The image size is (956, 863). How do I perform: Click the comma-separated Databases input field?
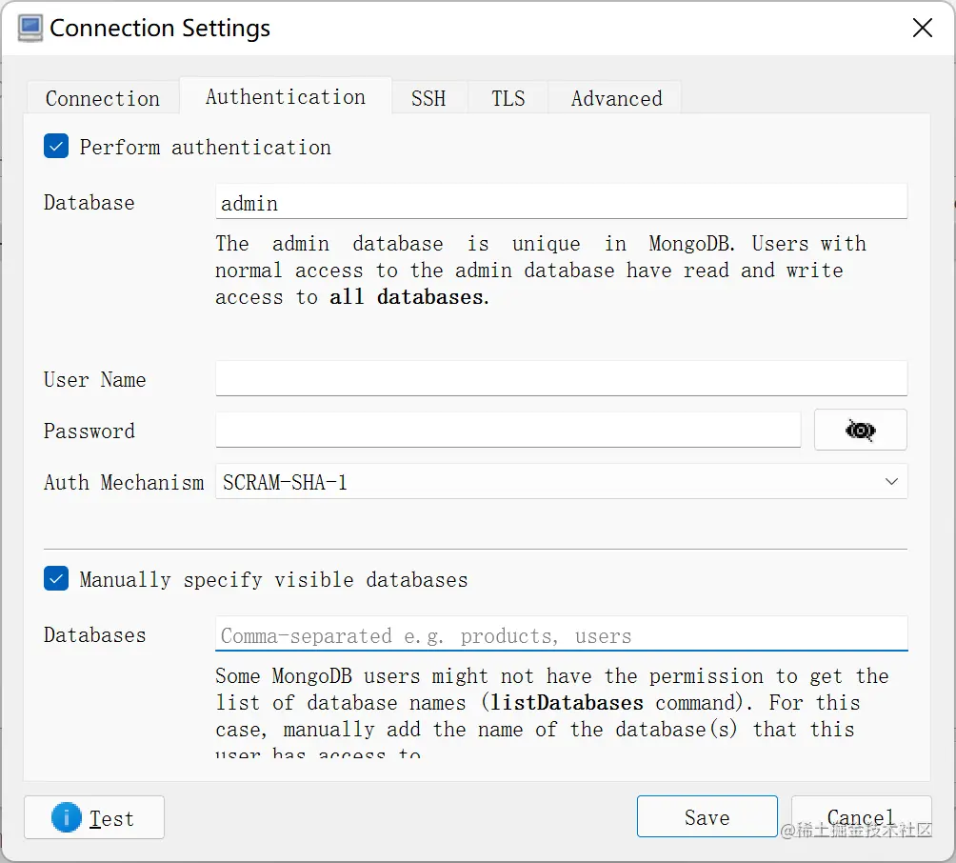[562, 634]
